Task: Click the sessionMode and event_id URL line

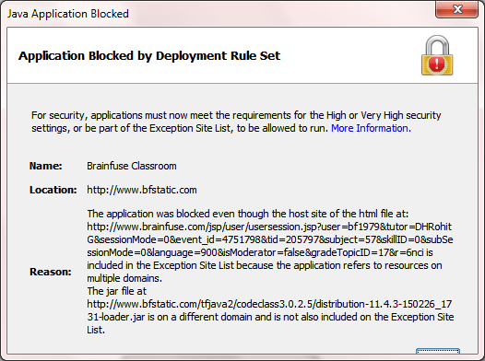Action: [270, 239]
